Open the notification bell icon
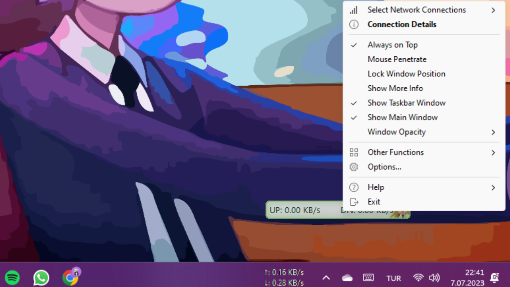Image resolution: width=510 pixels, height=287 pixels. coord(495,278)
